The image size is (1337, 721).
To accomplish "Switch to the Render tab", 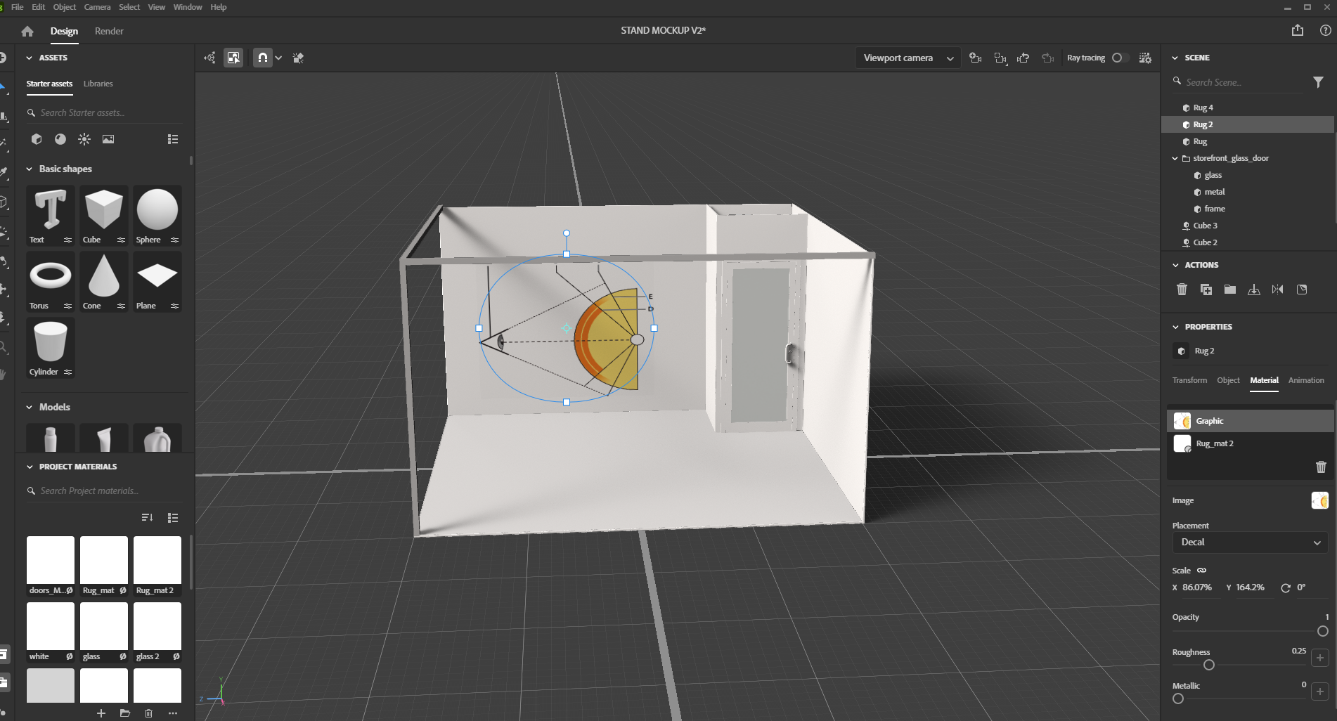I will (108, 31).
